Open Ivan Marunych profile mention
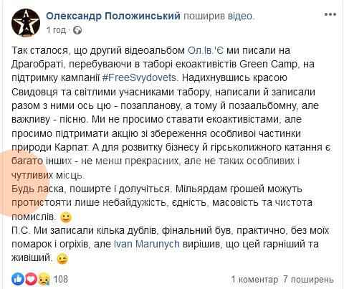344x289 pixels. click(147, 244)
